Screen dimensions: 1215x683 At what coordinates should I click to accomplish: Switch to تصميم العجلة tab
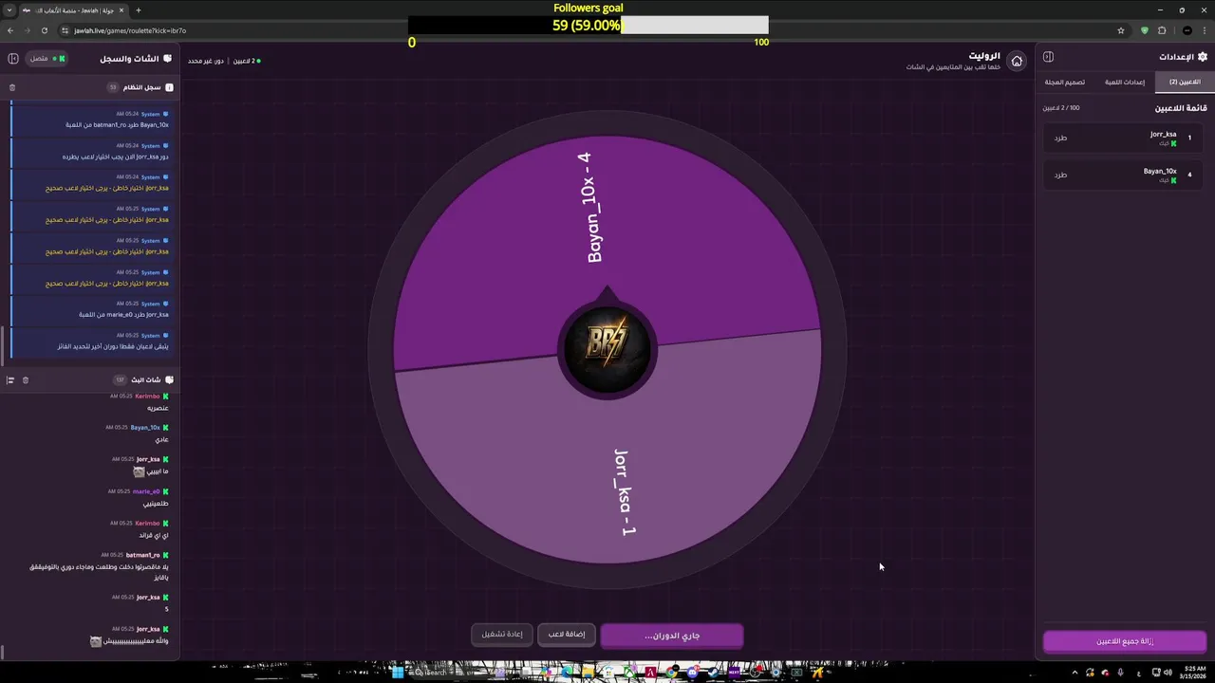pos(1065,83)
